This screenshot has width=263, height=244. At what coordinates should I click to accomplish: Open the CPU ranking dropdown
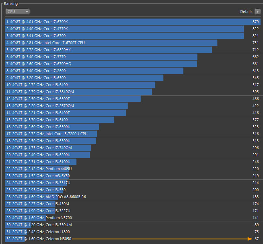[x=18, y=12]
